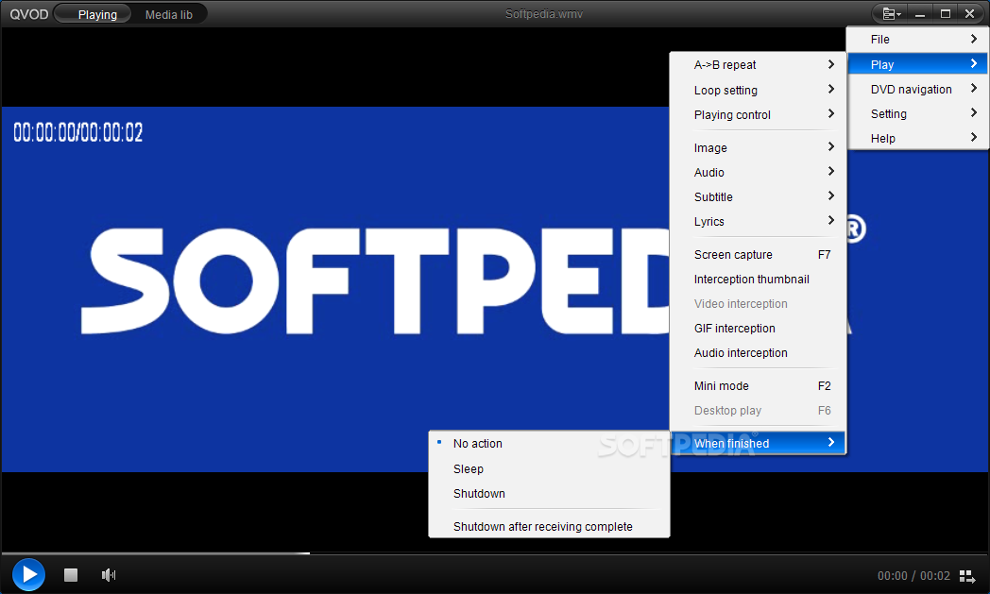Click the playback progress seek bar
The height and width of the screenshot is (594, 990).
point(495,553)
